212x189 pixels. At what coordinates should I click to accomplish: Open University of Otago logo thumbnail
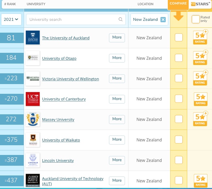tap(33, 58)
